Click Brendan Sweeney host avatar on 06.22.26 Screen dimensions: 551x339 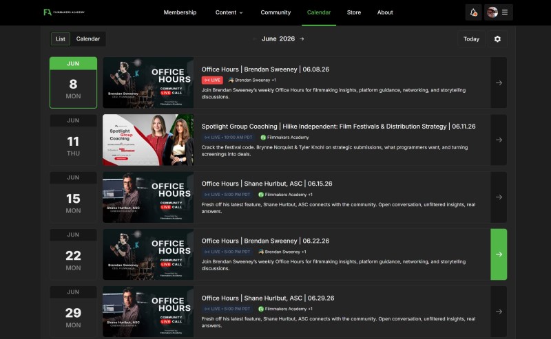coord(261,252)
